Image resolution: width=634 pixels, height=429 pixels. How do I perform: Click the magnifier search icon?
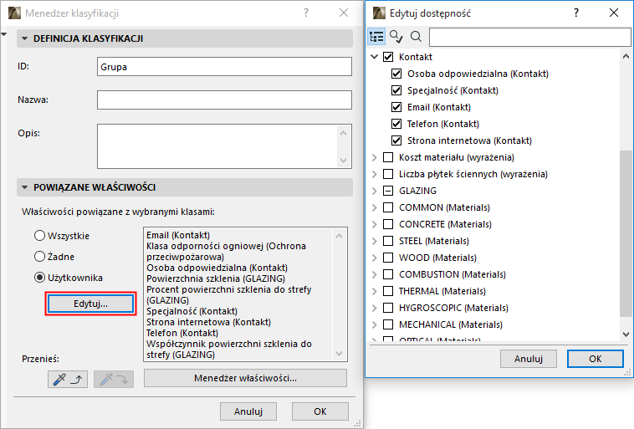(x=416, y=37)
